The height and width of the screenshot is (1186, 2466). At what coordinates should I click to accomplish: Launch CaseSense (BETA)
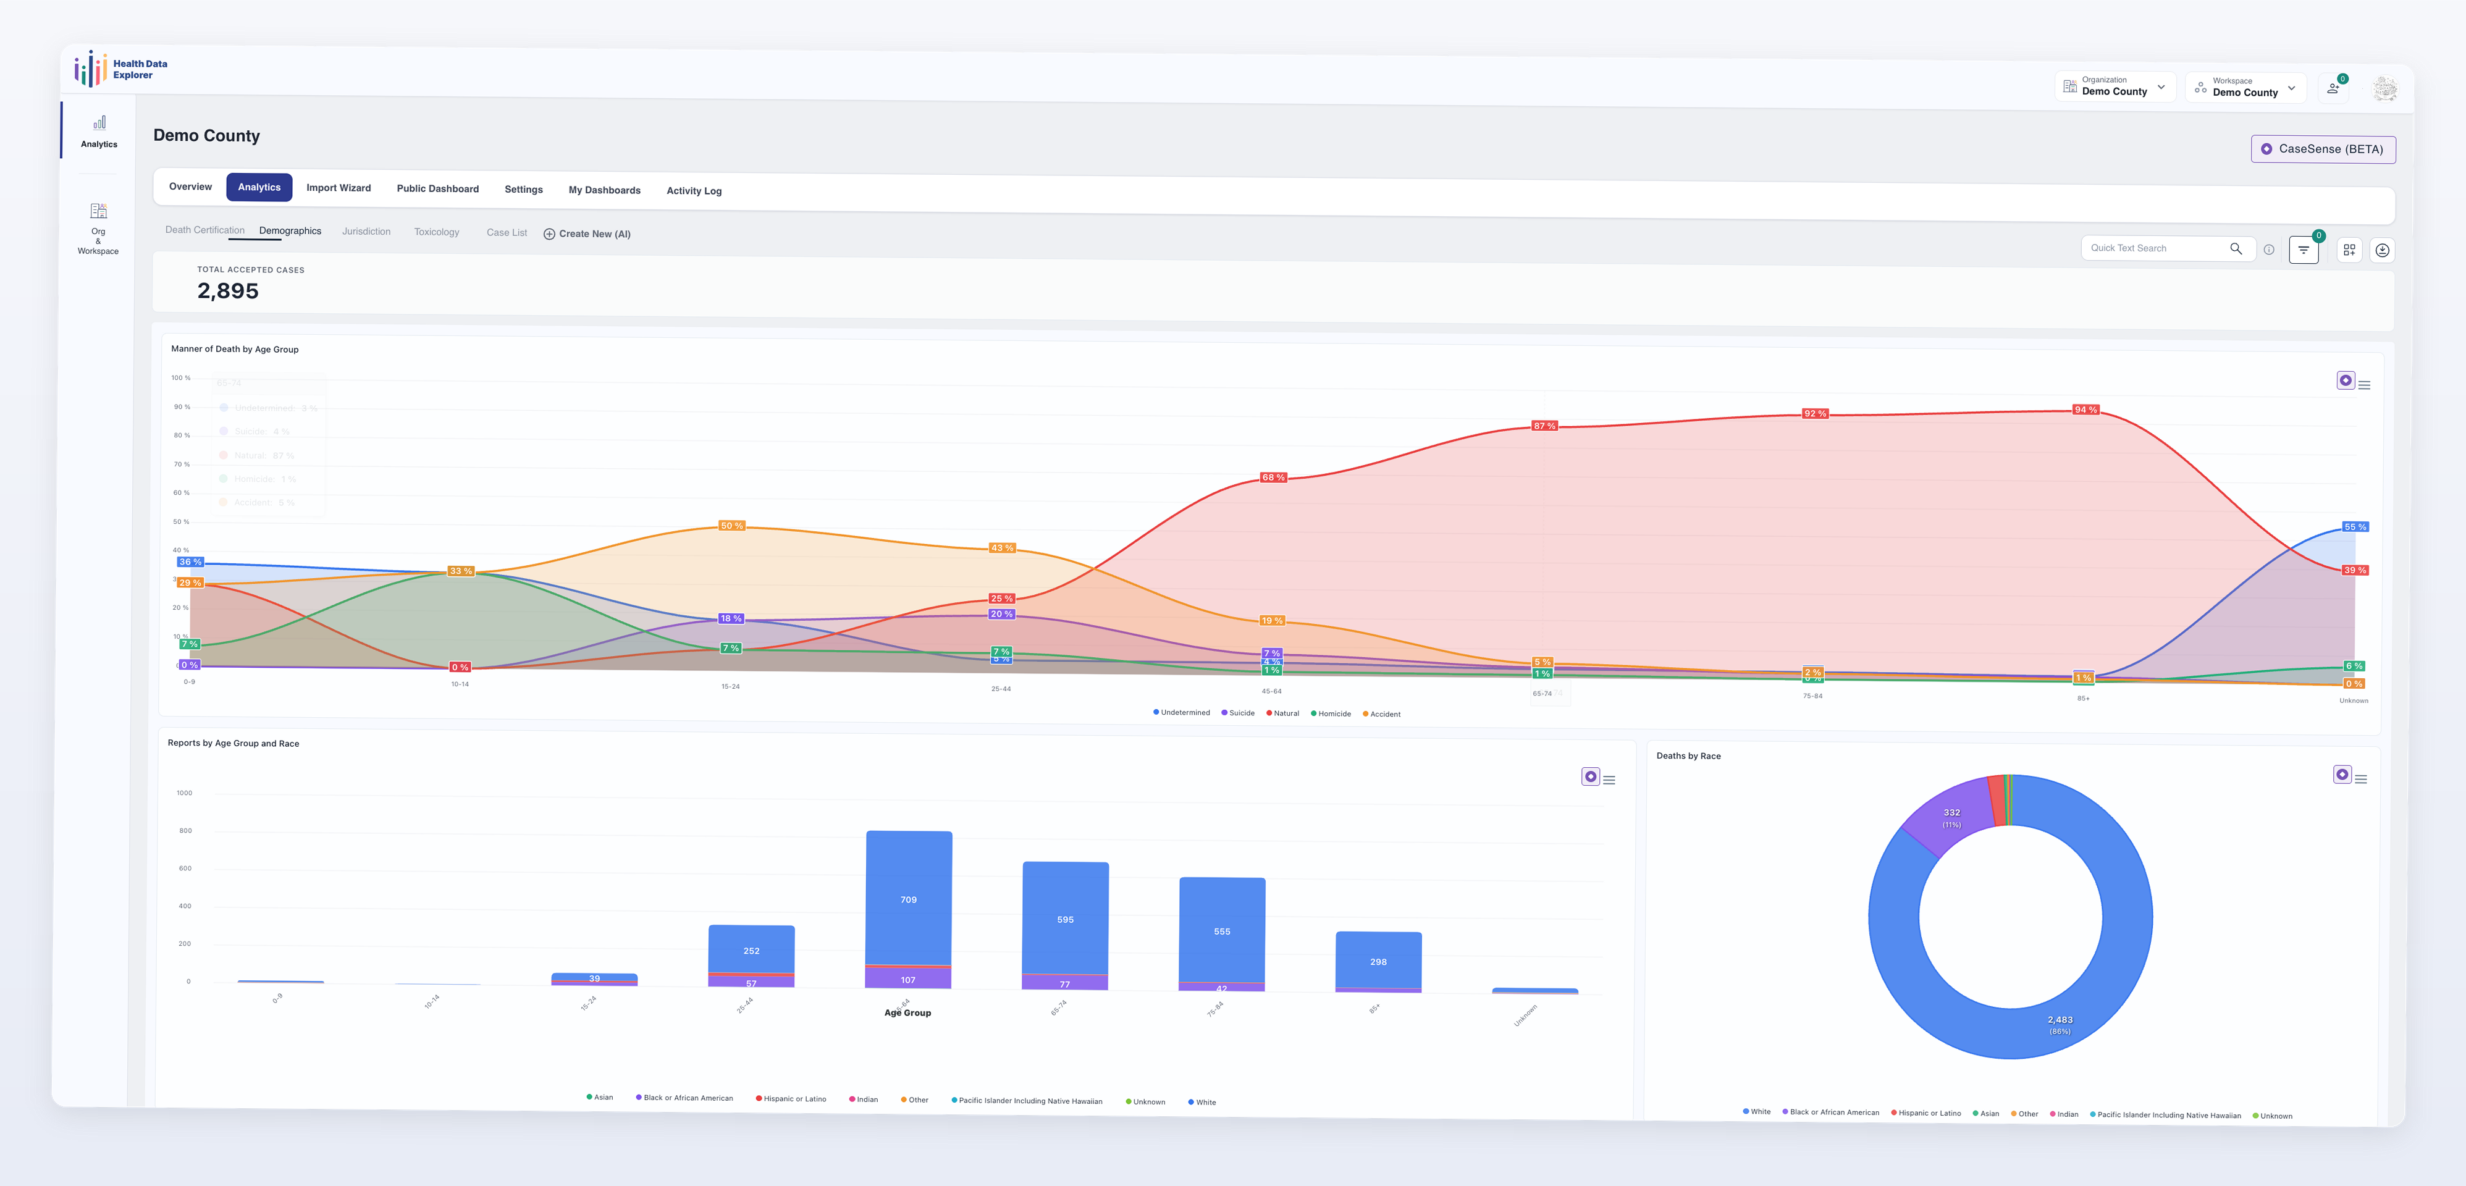tap(2323, 149)
